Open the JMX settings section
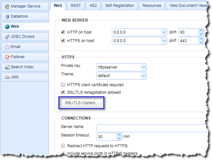 pyautogui.click(x=25, y=77)
